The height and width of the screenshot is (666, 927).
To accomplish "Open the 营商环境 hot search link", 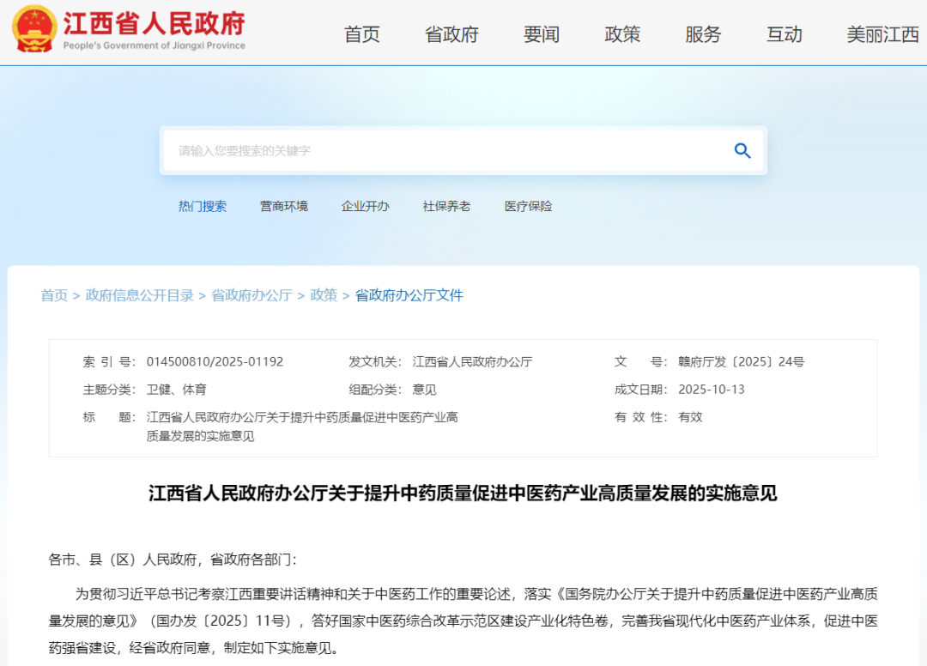I will tap(283, 206).
